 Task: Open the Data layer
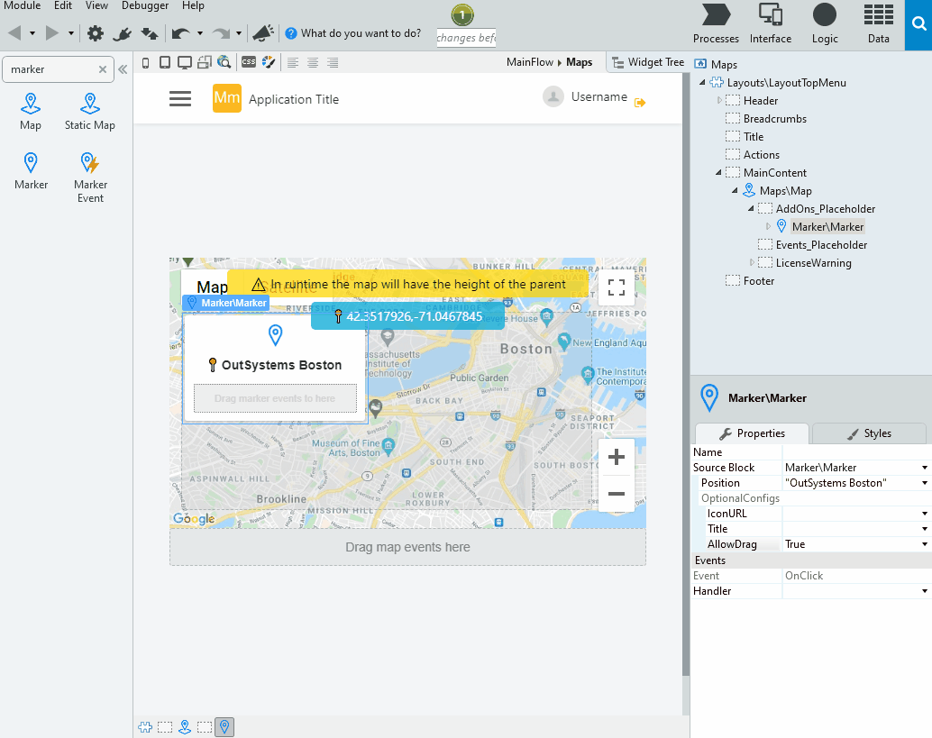[x=878, y=23]
